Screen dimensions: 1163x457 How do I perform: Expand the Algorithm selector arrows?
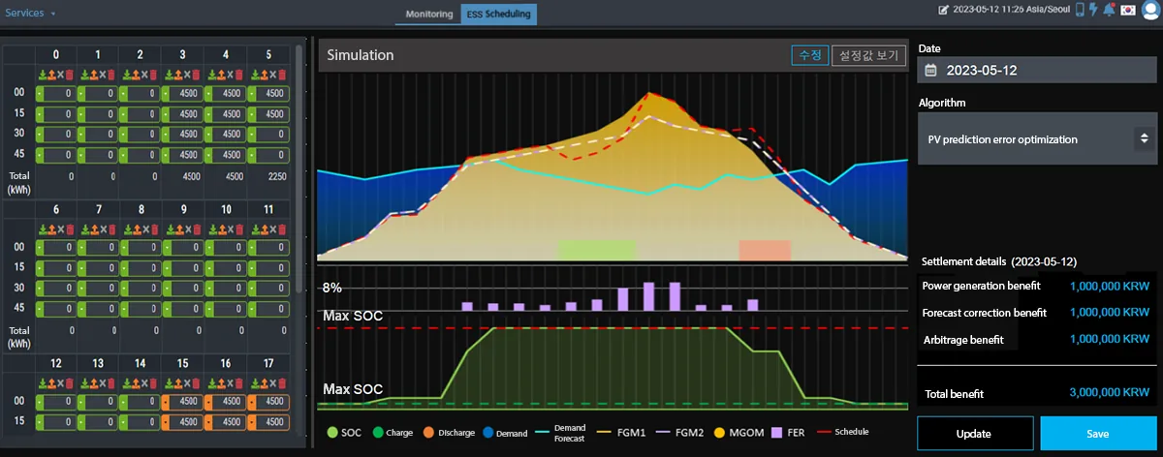pyautogui.click(x=1142, y=139)
